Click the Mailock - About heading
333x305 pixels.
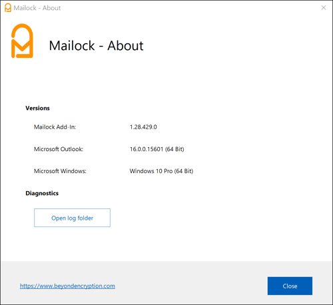(x=96, y=46)
